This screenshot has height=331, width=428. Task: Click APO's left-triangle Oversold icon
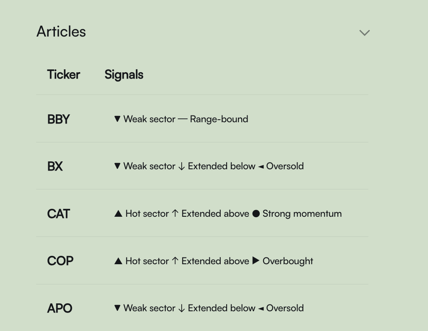(261, 309)
